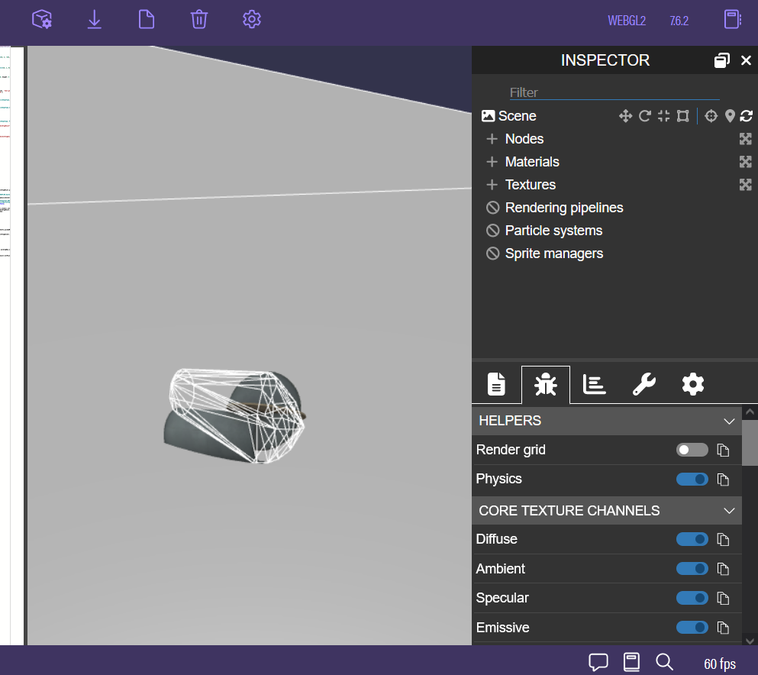The image size is (758, 675).
Task: Select Particle systems entry
Action: tap(553, 231)
